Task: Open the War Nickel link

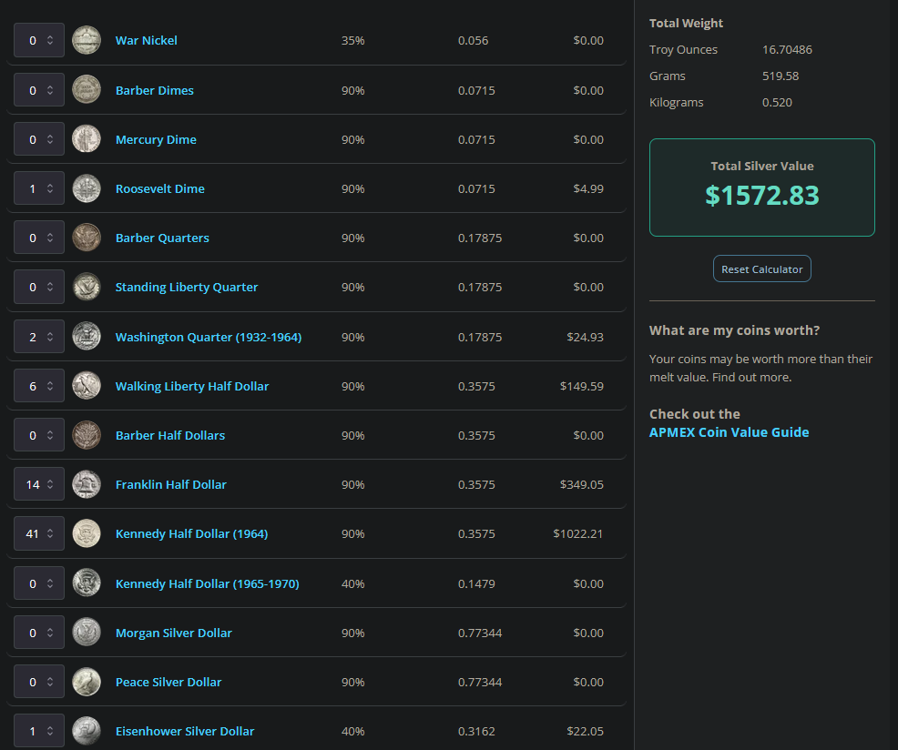Action: pyautogui.click(x=146, y=40)
